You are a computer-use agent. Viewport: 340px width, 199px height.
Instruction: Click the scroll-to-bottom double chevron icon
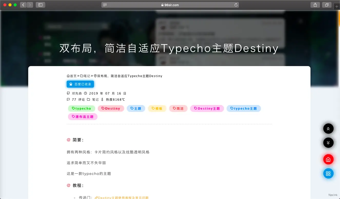(x=328, y=143)
